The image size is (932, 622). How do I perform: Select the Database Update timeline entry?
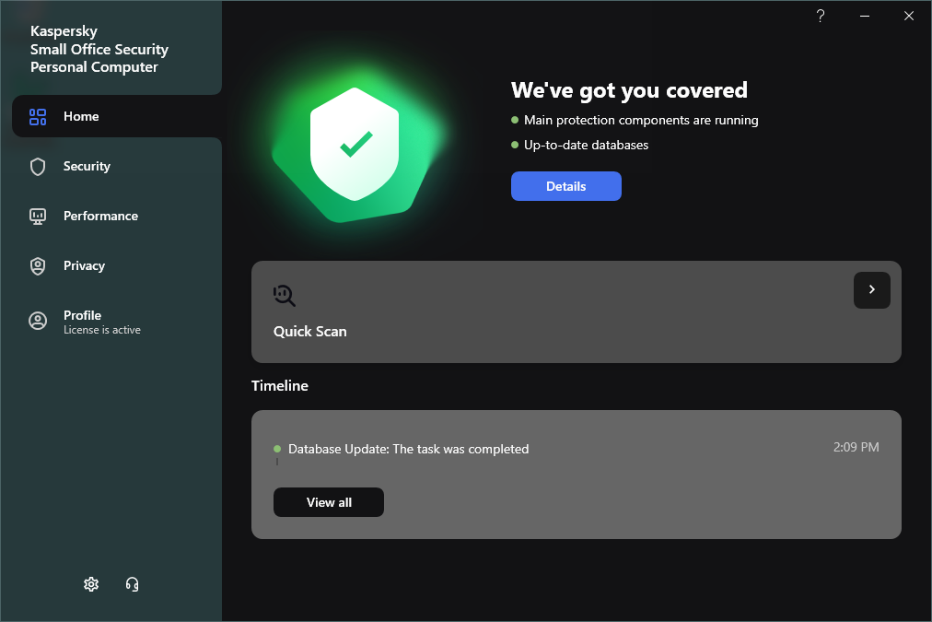click(408, 450)
